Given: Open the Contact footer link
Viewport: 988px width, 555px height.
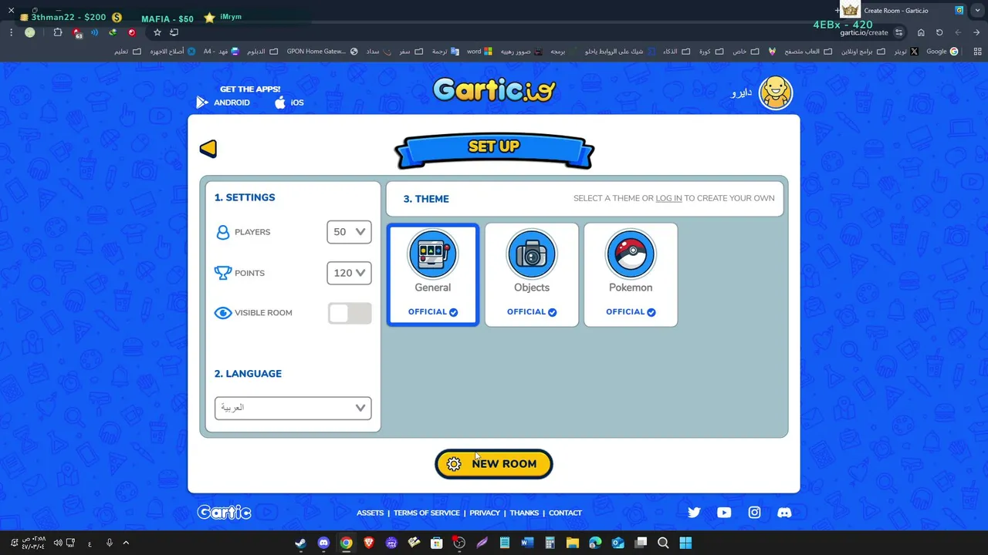Looking at the screenshot, I should 565,513.
